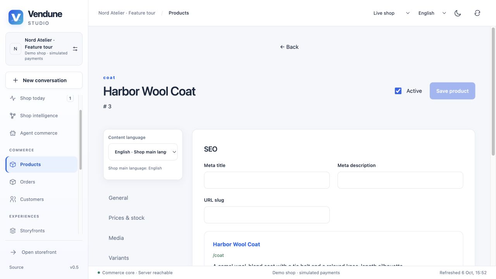
Task: Click the Customers people icon
Action: 13,199
